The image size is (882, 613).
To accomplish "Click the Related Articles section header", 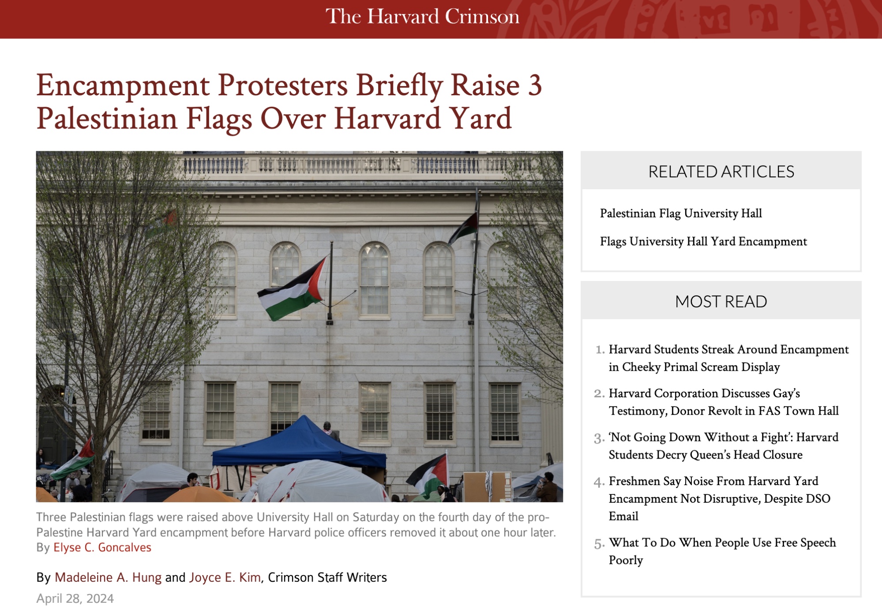I will click(x=721, y=172).
